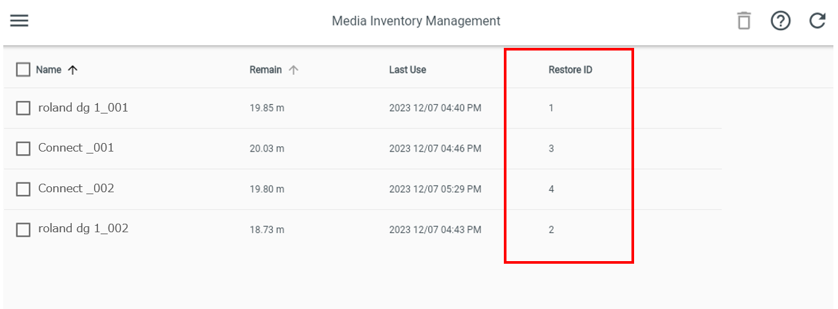Click the 20.03 m remain value
This screenshot has height=309, width=838.
coord(267,149)
